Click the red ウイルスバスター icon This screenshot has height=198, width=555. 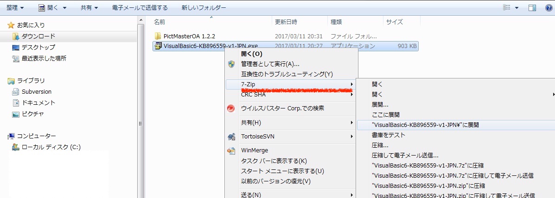tap(231, 108)
